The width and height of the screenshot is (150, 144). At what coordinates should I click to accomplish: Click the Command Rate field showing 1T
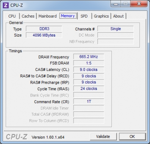[88, 101]
